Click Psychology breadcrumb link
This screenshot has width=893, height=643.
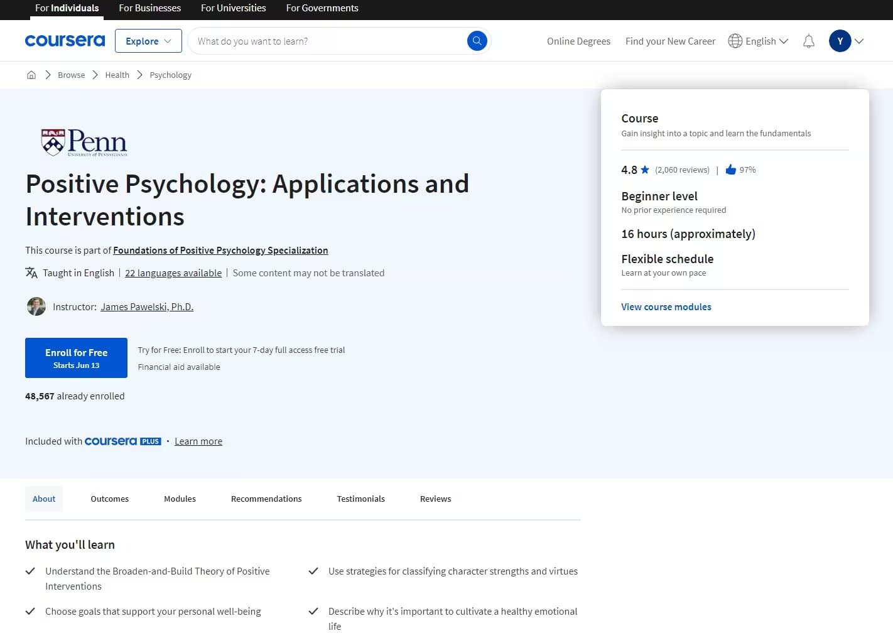pyautogui.click(x=170, y=75)
